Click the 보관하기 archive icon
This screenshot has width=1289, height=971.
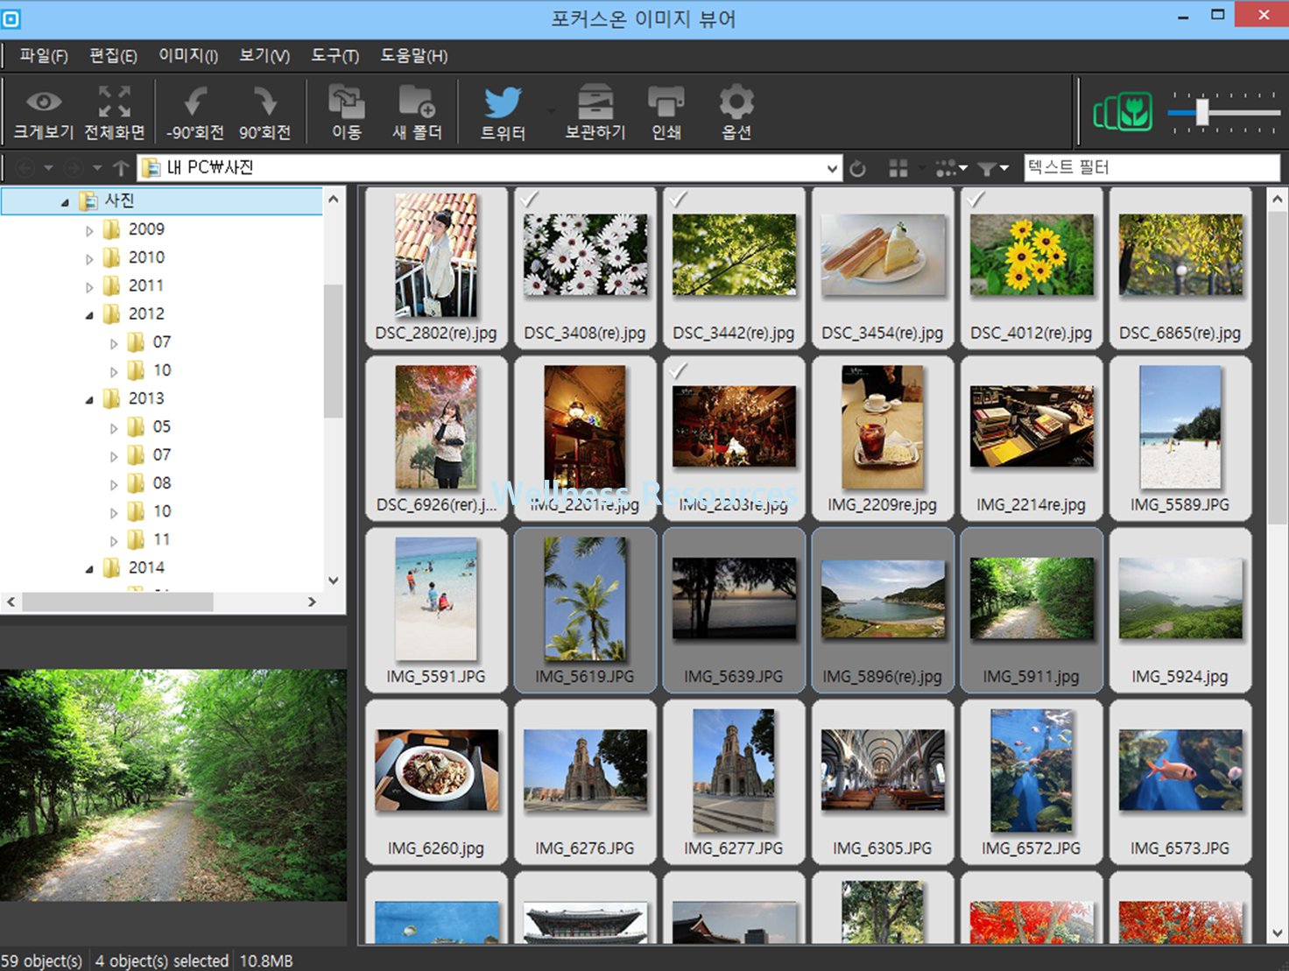(x=595, y=102)
